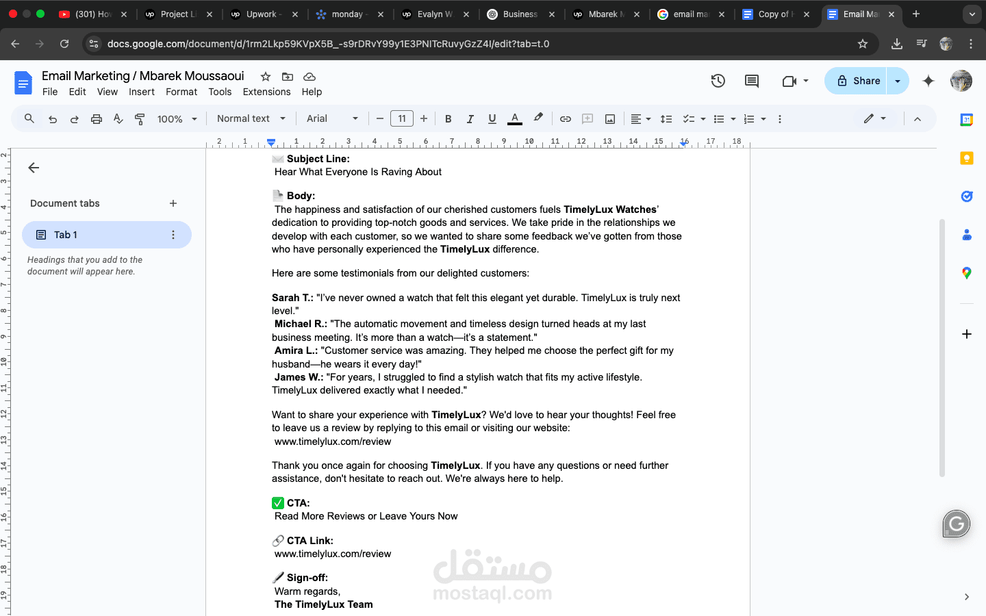Show all comments

pyautogui.click(x=752, y=81)
